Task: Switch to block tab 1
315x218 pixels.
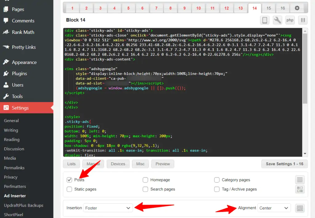Action: (72, 8)
